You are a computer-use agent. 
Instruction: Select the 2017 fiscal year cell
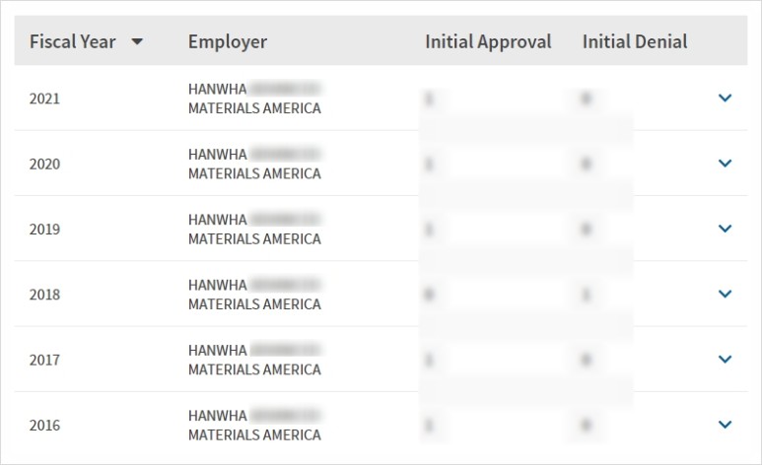point(44,360)
